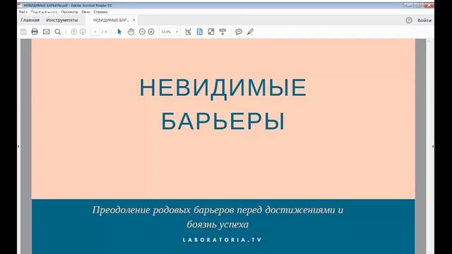The height and width of the screenshot is (254, 452).
Task: Open the Файл menu
Action: pyautogui.click(x=23, y=12)
